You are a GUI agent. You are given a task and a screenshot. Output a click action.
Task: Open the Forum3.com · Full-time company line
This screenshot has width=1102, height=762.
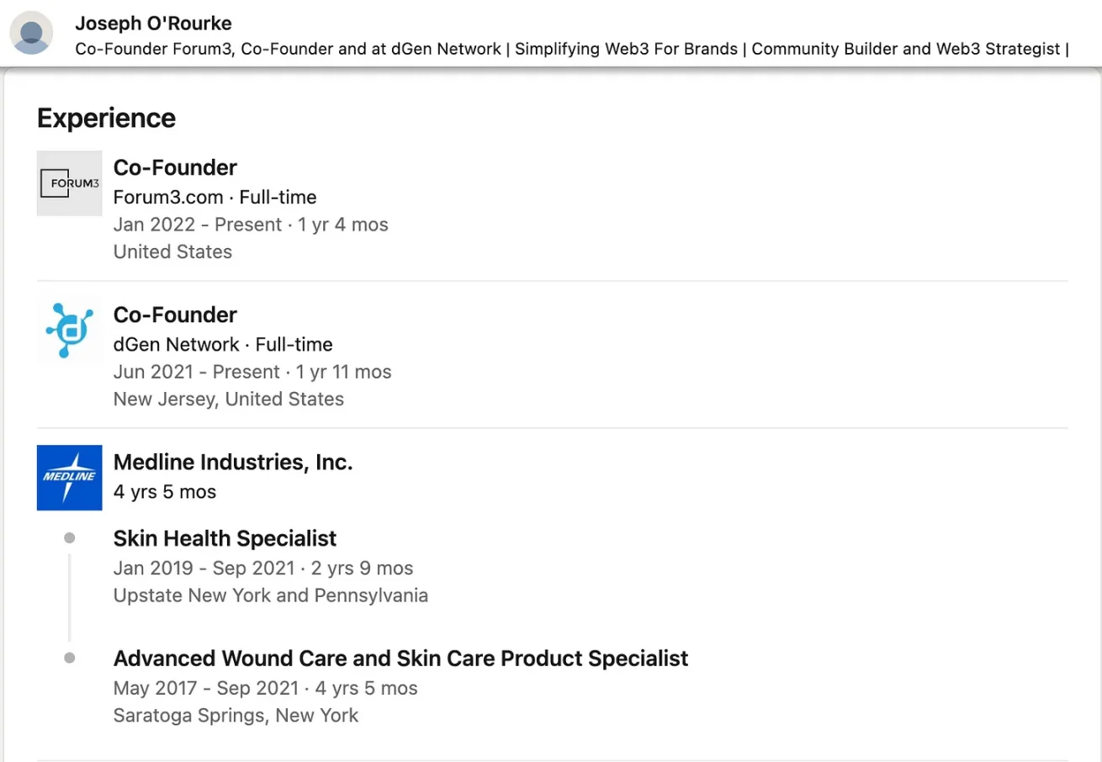215,198
